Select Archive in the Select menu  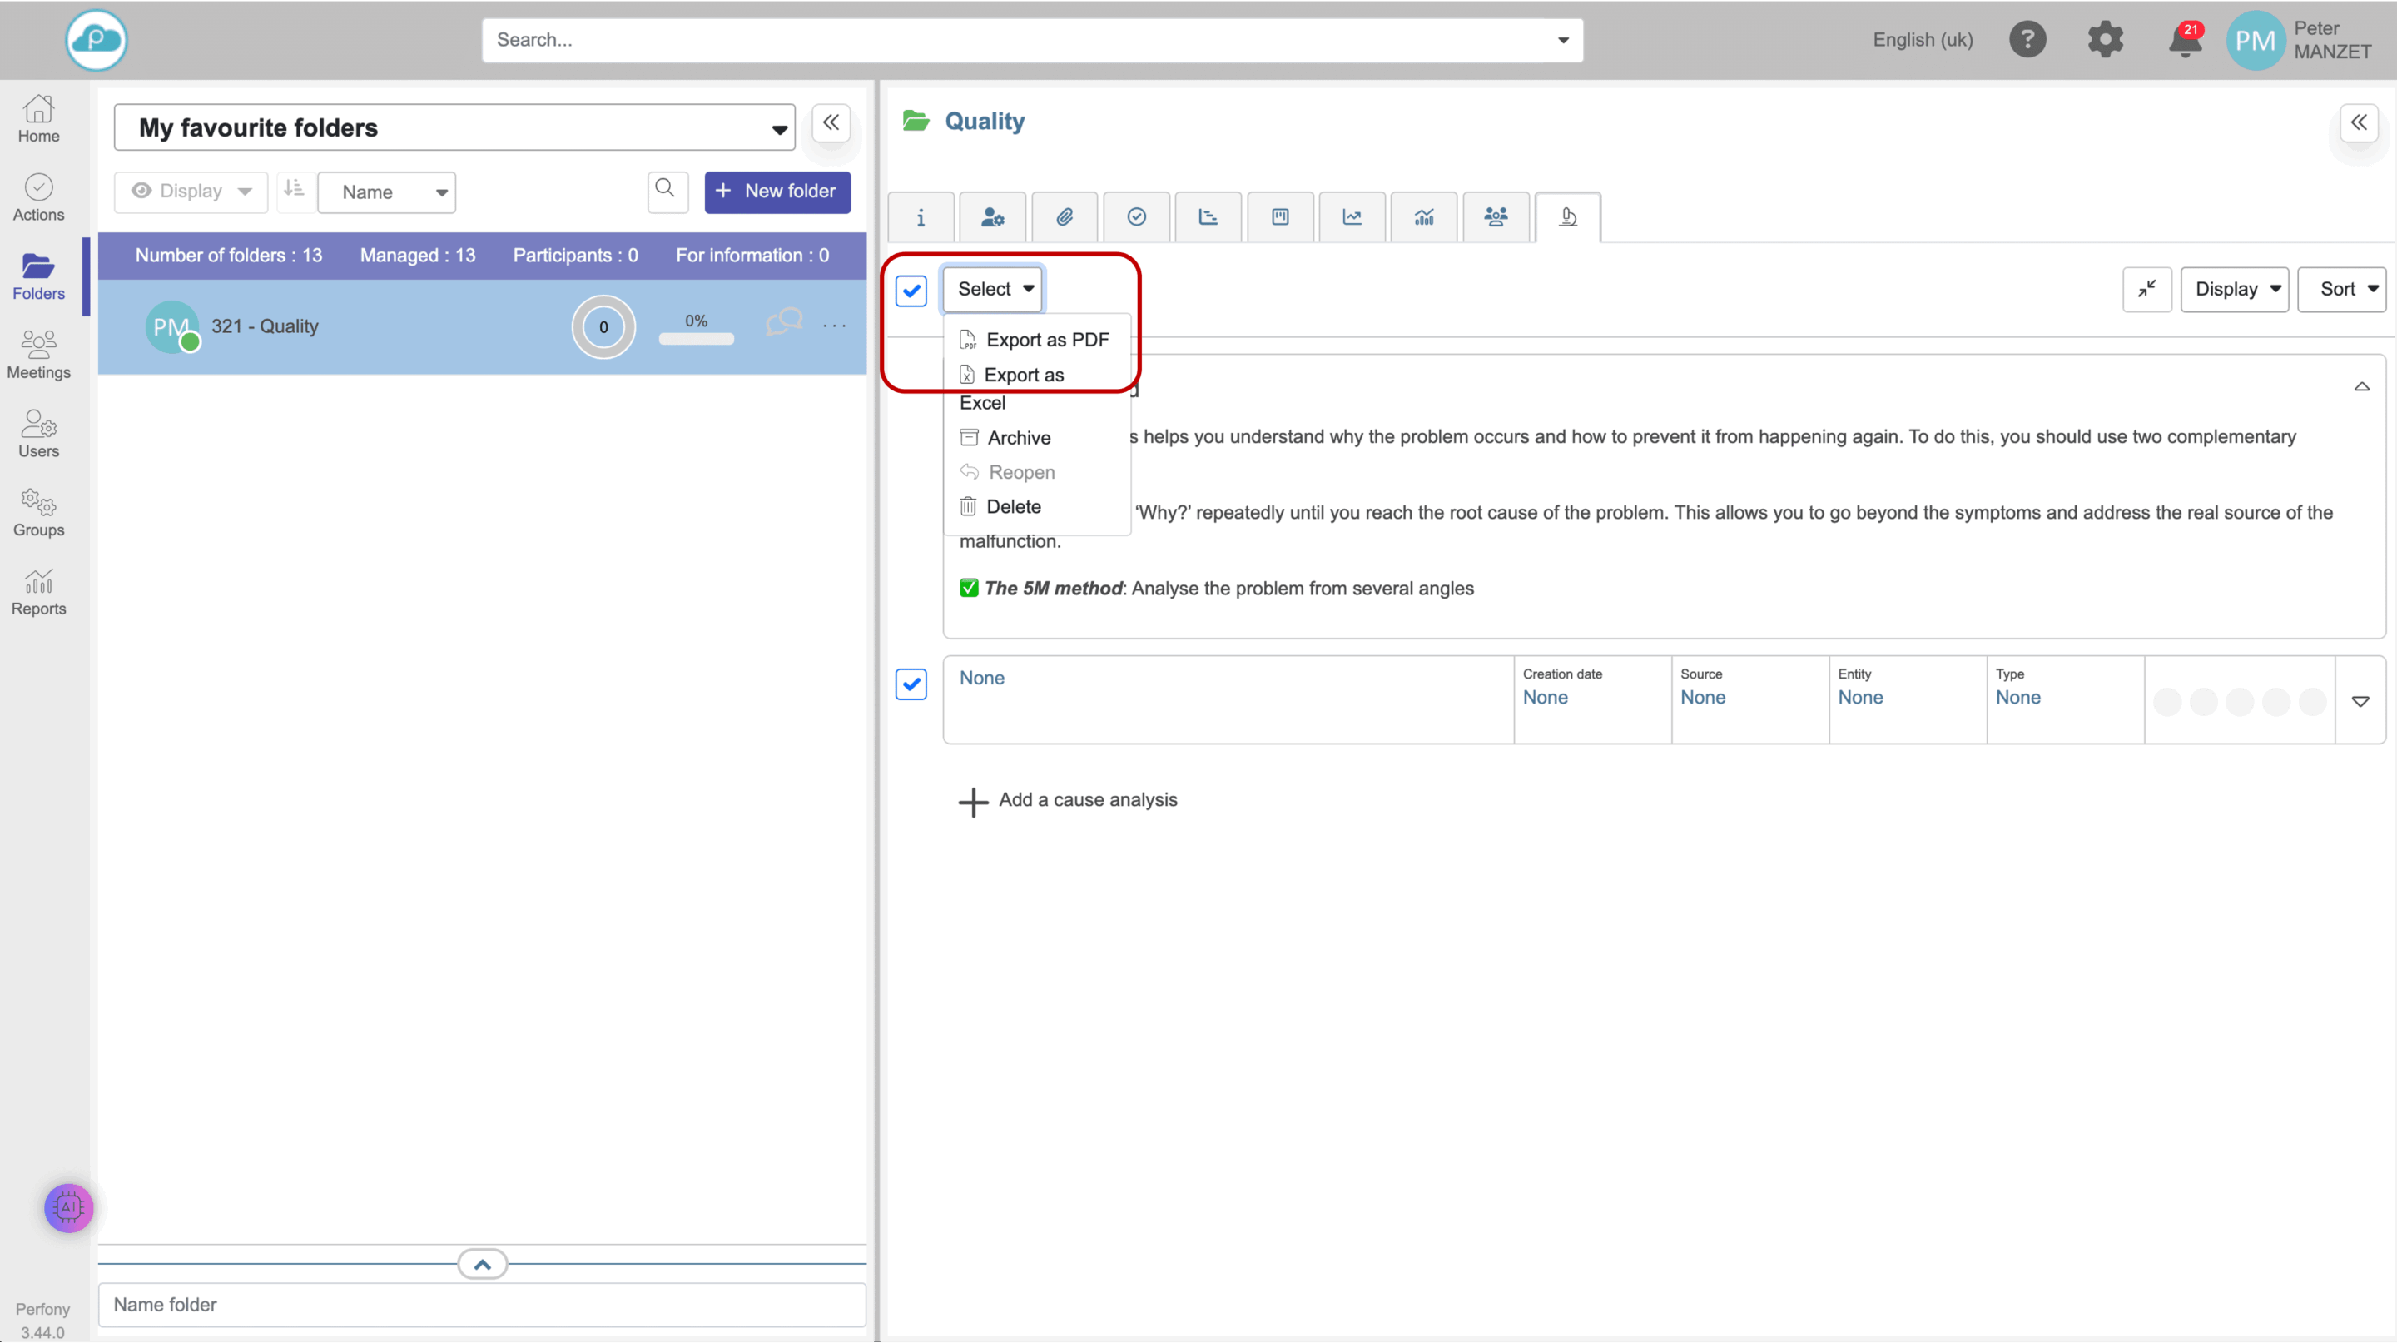(1018, 436)
